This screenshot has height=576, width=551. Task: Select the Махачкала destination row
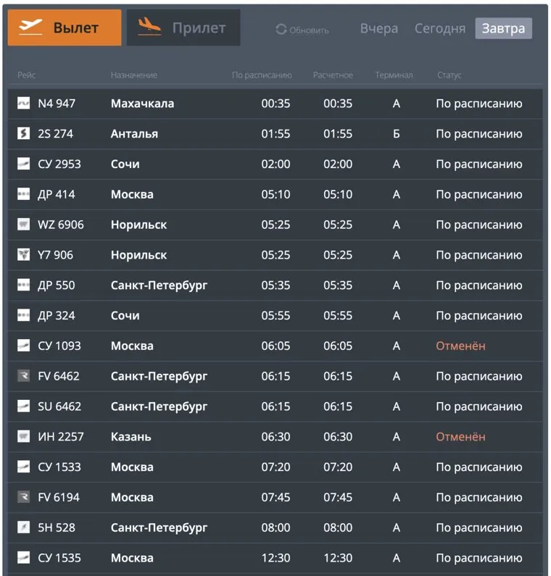click(x=142, y=104)
